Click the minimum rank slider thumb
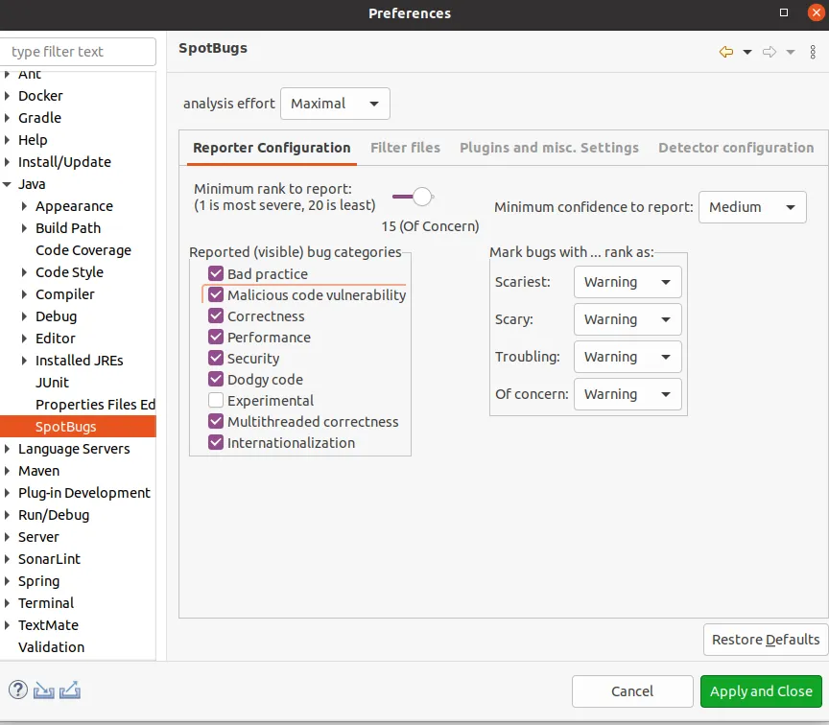The height and width of the screenshot is (725, 829). tap(422, 197)
